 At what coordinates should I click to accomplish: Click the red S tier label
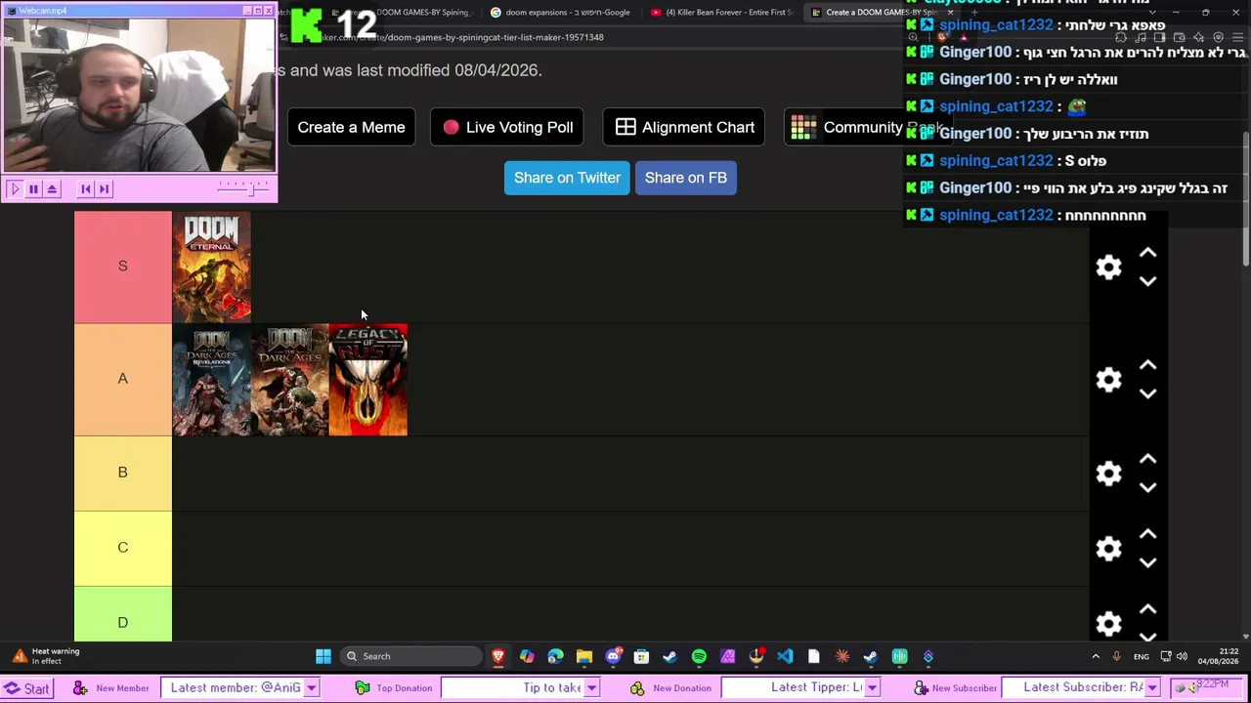[x=122, y=267]
